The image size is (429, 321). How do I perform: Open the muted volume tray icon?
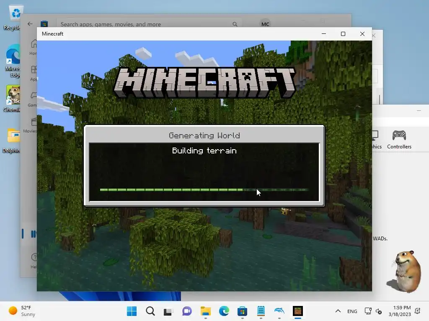coord(379,311)
